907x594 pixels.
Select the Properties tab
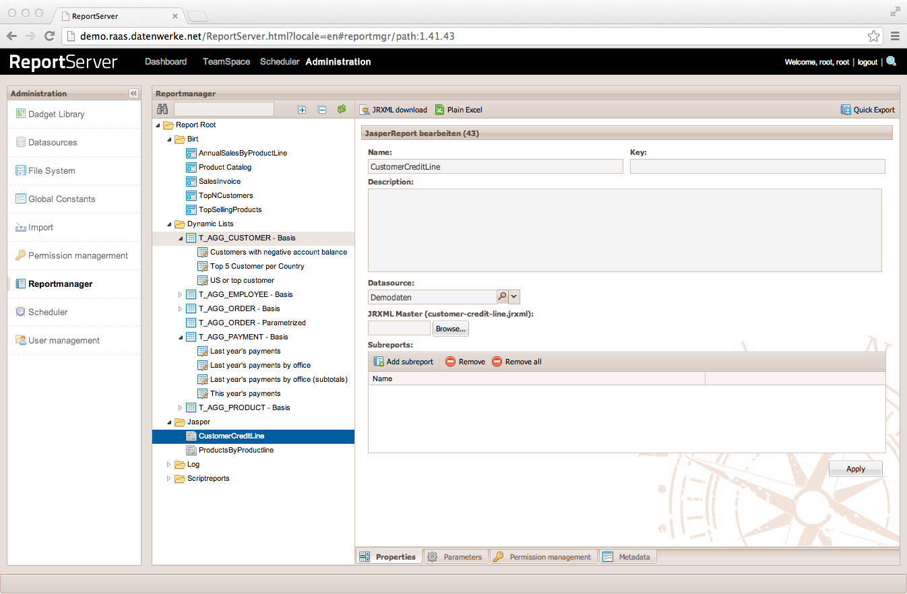pyautogui.click(x=389, y=557)
